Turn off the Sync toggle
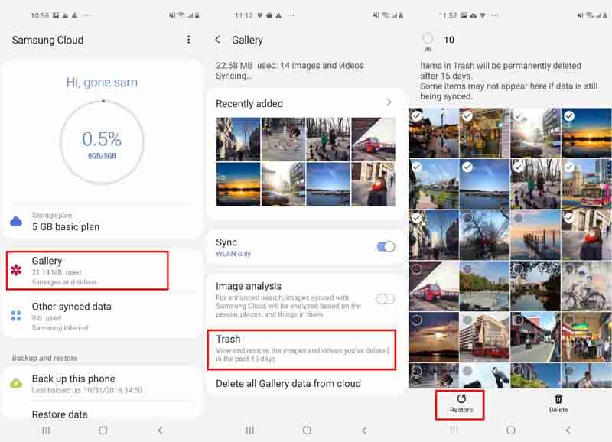The image size is (612, 442). pyautogui.click(x=386, y=246)
